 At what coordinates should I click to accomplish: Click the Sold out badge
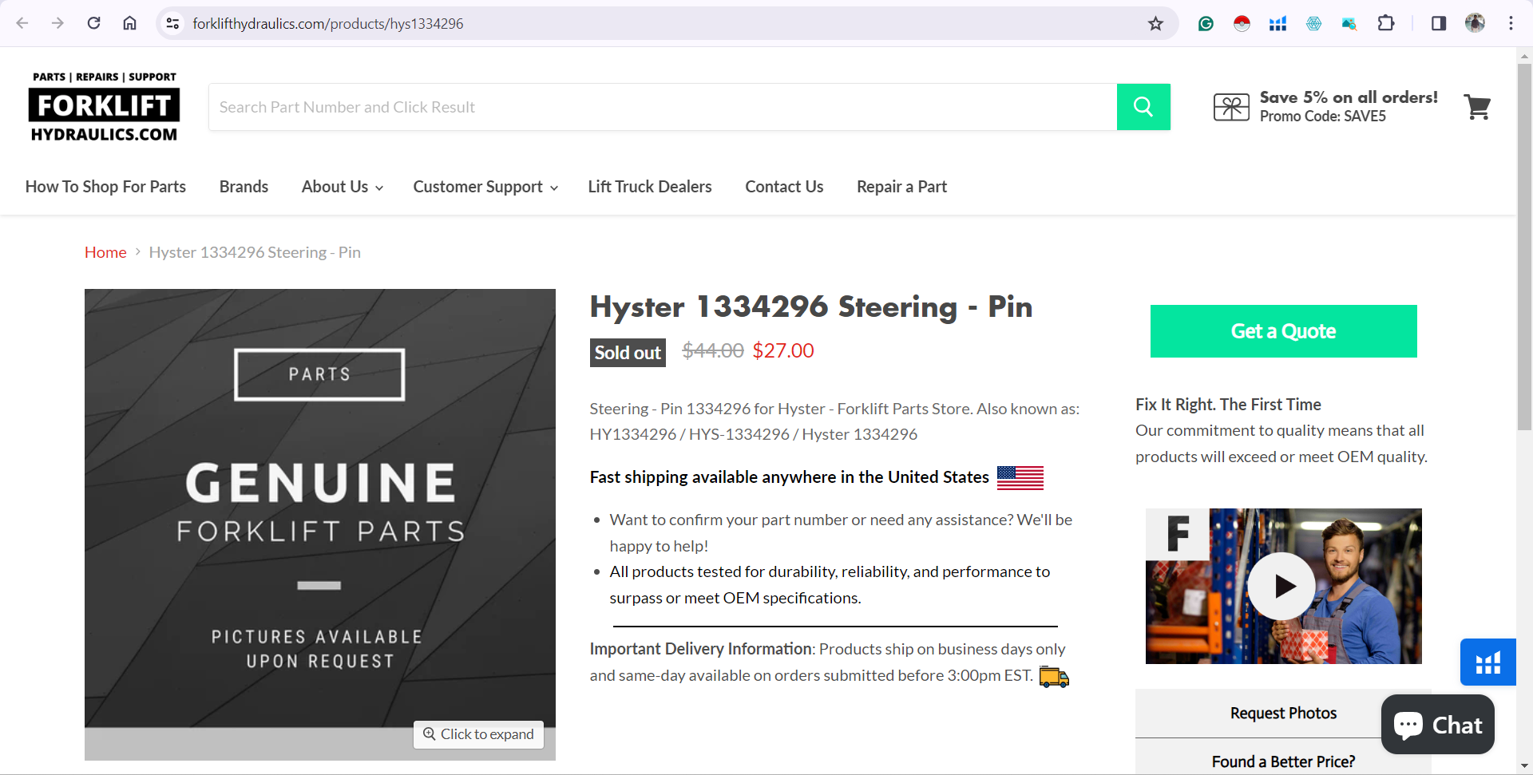click(628, 353)
